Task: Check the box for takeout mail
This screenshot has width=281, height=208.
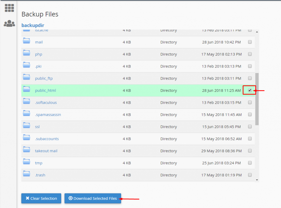Action: point(250,151)
